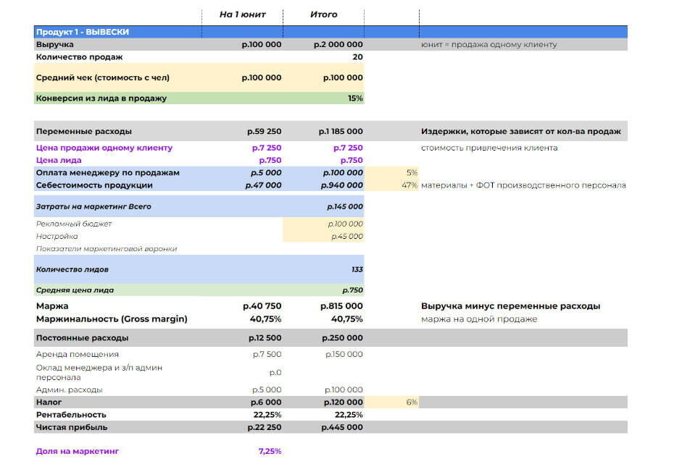Click the "Средний чек (стоимость с чел)" label
682x472 pixels.
(x=102, y=77)
